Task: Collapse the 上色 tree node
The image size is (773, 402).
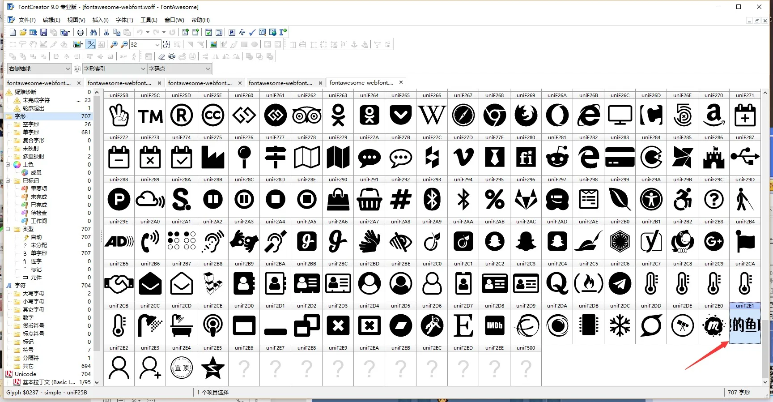Action: pos(8,165)
